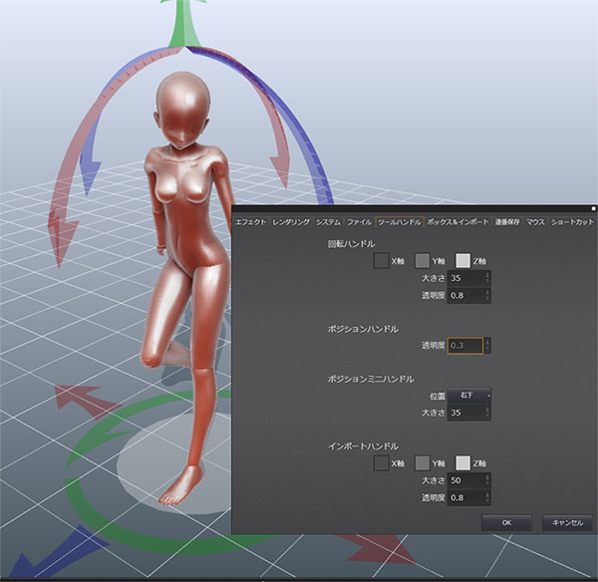Click the インポートハンドル 透明度 field

[x=465, y=497]
